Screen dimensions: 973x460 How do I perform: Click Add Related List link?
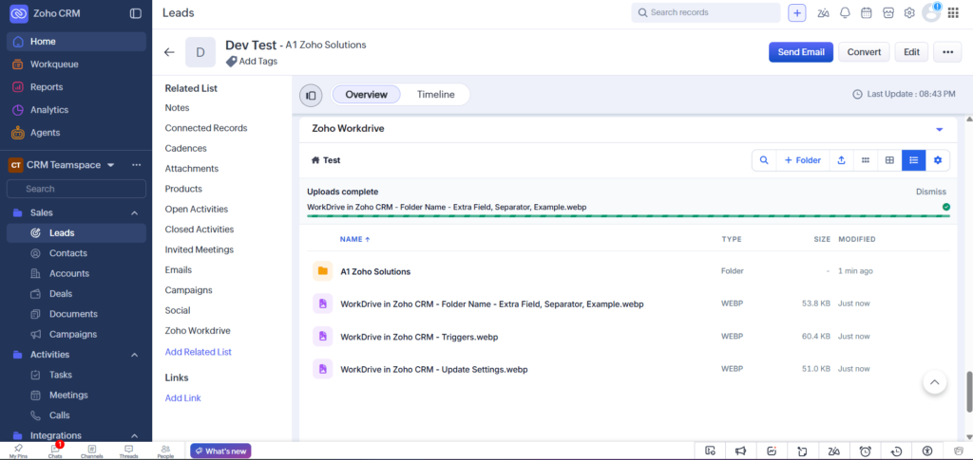point(198,352)
